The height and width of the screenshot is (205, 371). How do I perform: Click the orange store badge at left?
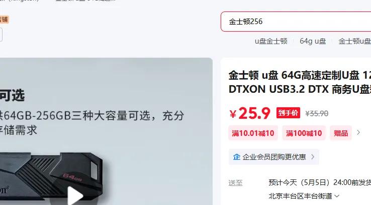[4, 20]
